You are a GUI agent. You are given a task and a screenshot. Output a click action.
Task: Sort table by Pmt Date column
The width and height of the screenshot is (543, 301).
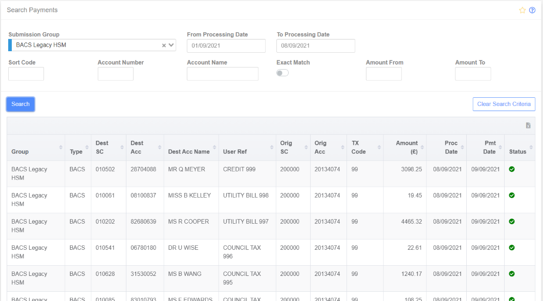pyautogui.click(x=500, y=147)
